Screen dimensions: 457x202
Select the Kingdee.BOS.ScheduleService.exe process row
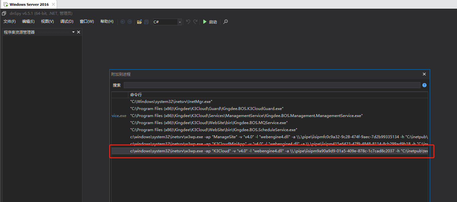(x=270, y=130)
